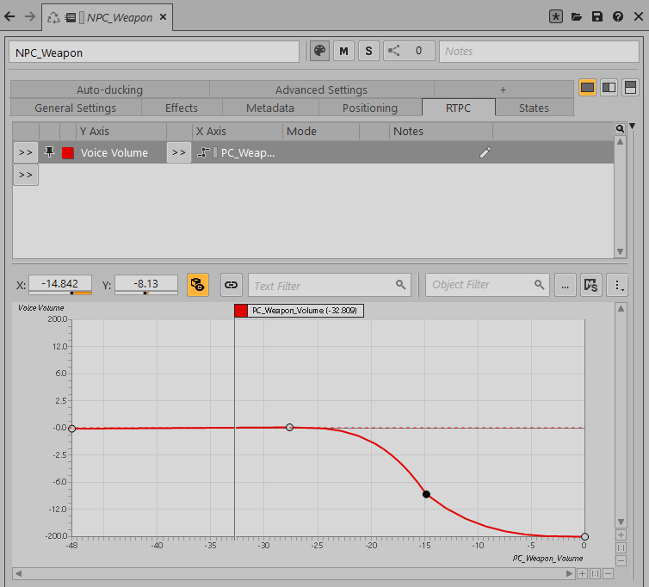The width and height of the screenshot is (649, 587).
Task: Toggle Solo with the S button
Action: [368, 52]
